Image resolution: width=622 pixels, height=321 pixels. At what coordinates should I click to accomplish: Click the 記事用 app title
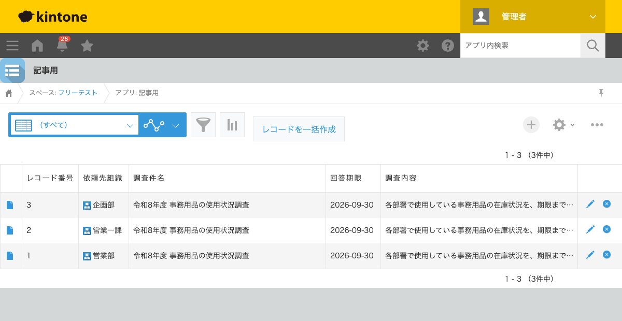(46, 70)
